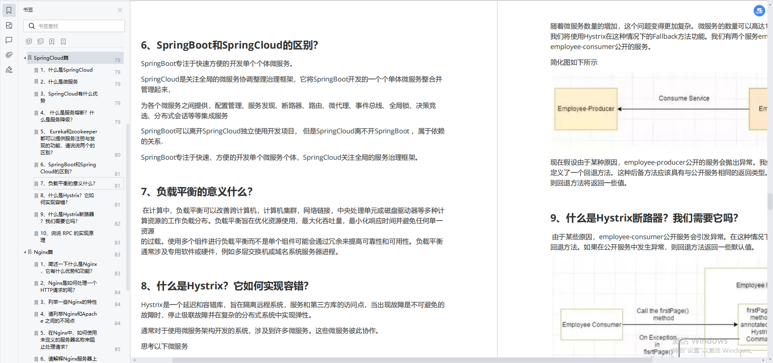Go to bookmark 什么是SpringCloud
Screen dimensions: 773x363
pos(70,70)
